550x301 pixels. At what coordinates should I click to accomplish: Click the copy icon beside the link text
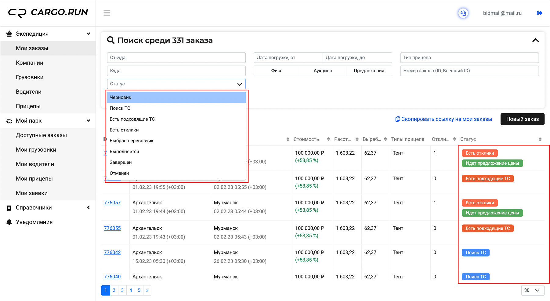click(x=398, y=119)
